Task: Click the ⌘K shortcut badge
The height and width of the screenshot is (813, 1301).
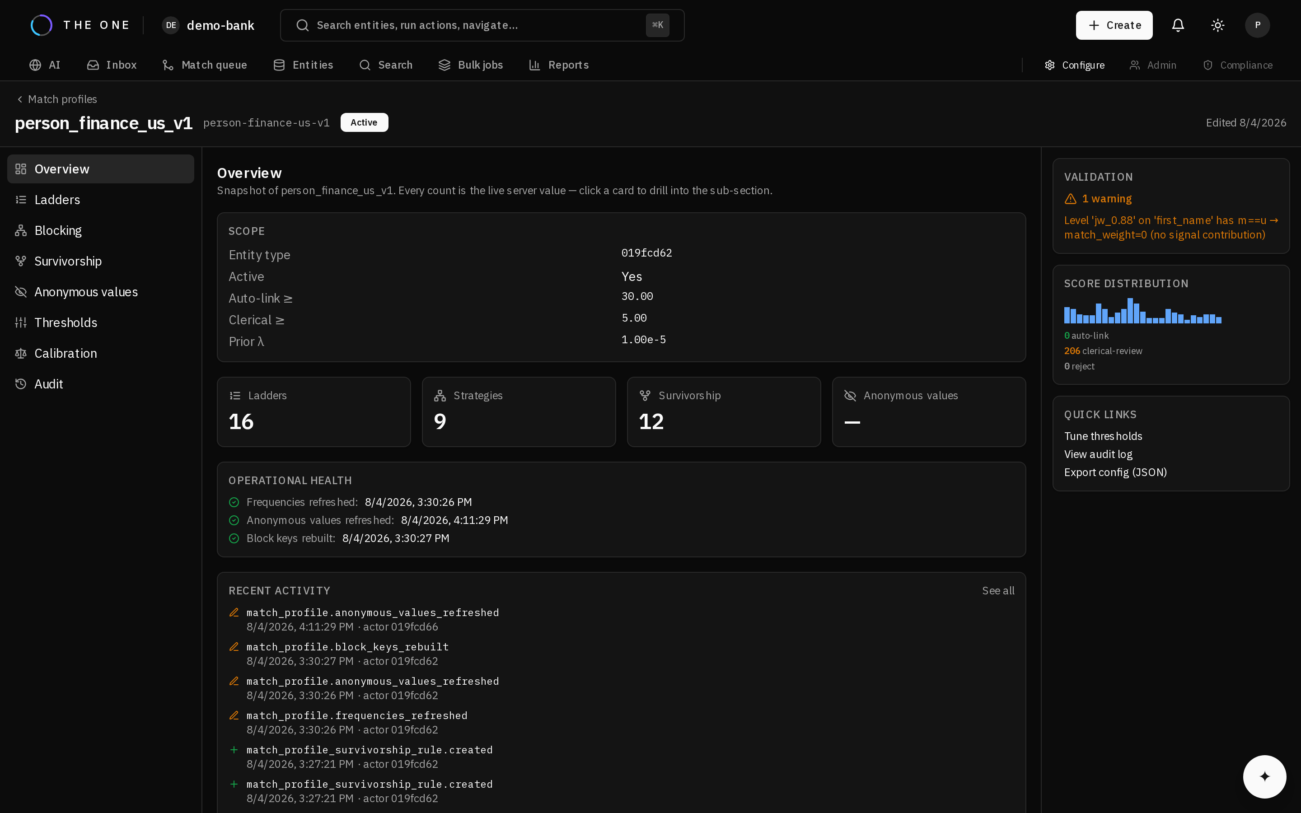Action: click(x=657, y=25)
